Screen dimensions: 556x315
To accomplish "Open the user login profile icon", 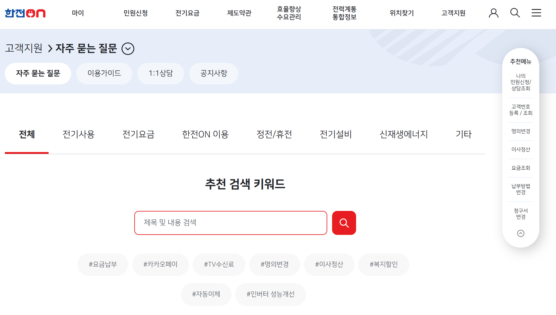I will coord(493,13).
